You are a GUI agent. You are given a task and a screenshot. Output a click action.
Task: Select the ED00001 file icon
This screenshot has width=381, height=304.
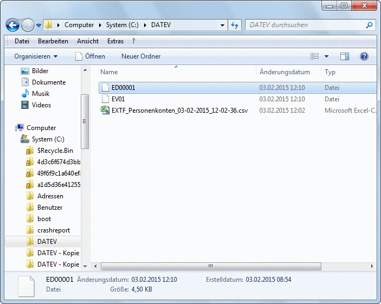click(x=105, y=87)
